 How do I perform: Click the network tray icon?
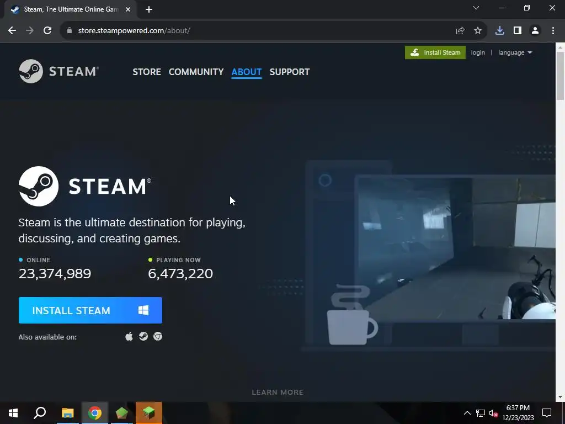[481, 413]
